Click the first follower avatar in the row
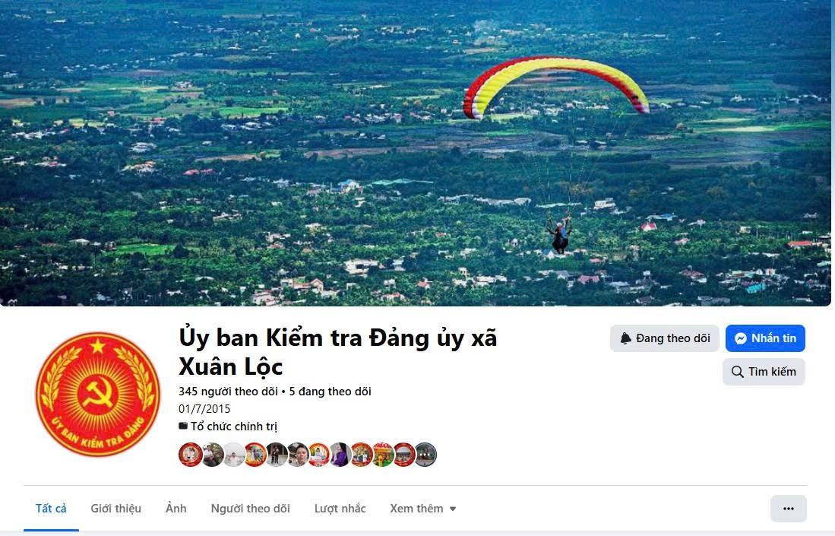 coord(190,455)
